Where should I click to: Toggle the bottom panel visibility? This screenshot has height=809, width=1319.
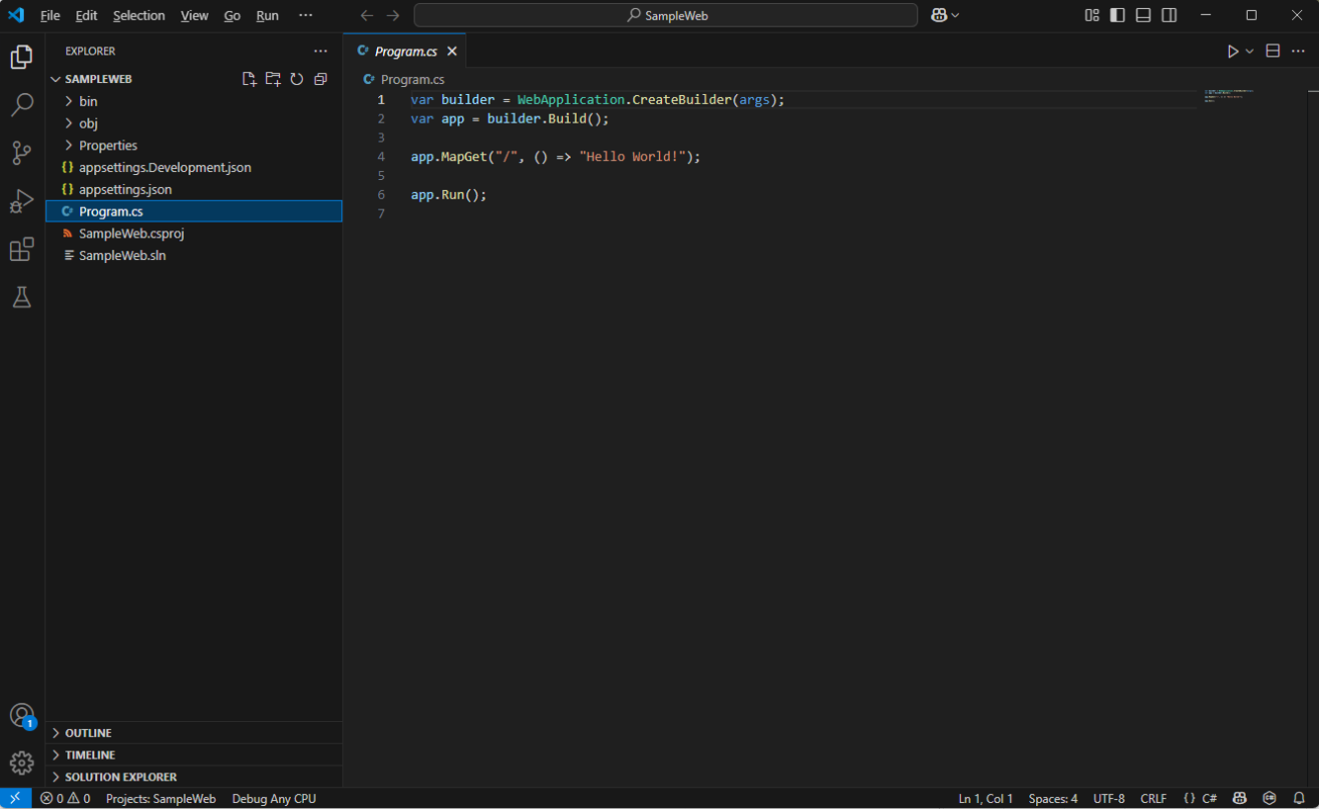(1143, 15)
